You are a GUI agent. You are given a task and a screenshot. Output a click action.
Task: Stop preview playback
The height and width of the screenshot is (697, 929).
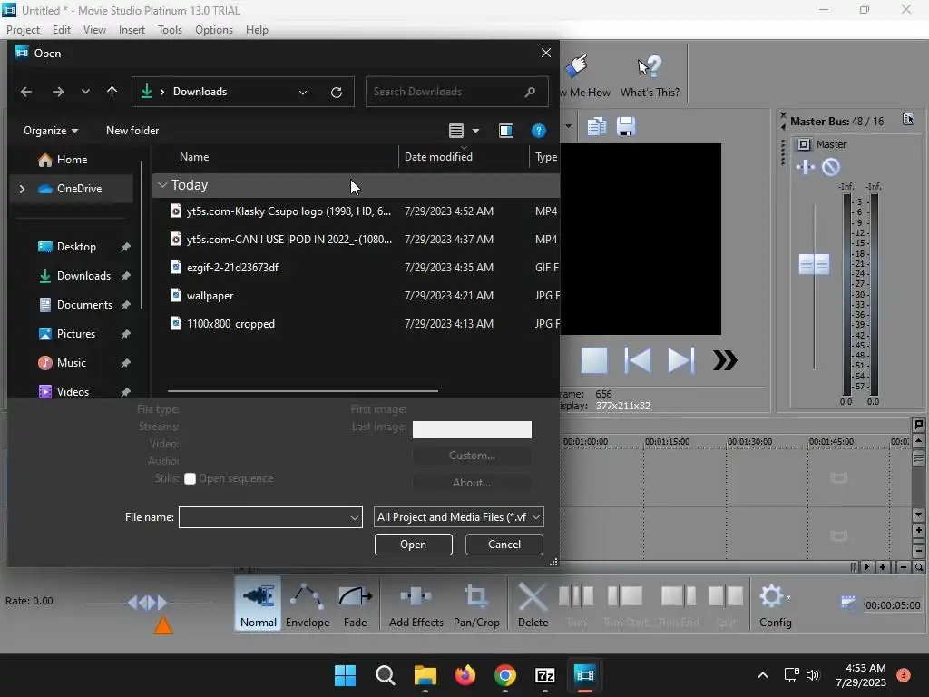593,360
